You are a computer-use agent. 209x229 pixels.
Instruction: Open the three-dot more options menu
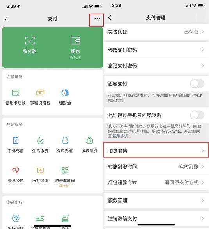tap(97, 19)
